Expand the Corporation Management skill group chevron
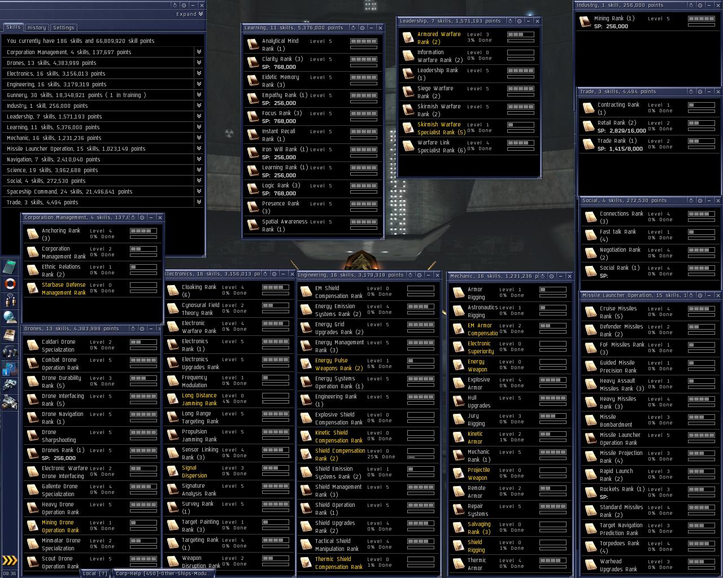The width and height of the screenshot is (723, 578). [x=199, y=52]
